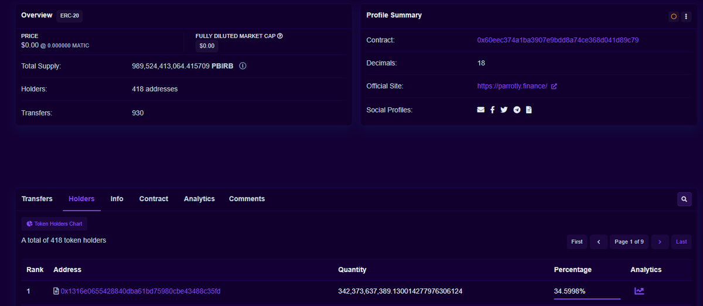
Task: Click the price $0.00 @ 0.000000 MATIC text
Action: pyautogui.click(x=55, y=45)
